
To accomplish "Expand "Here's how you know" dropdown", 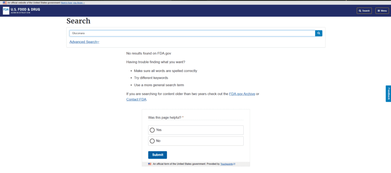I will point(73,3).
